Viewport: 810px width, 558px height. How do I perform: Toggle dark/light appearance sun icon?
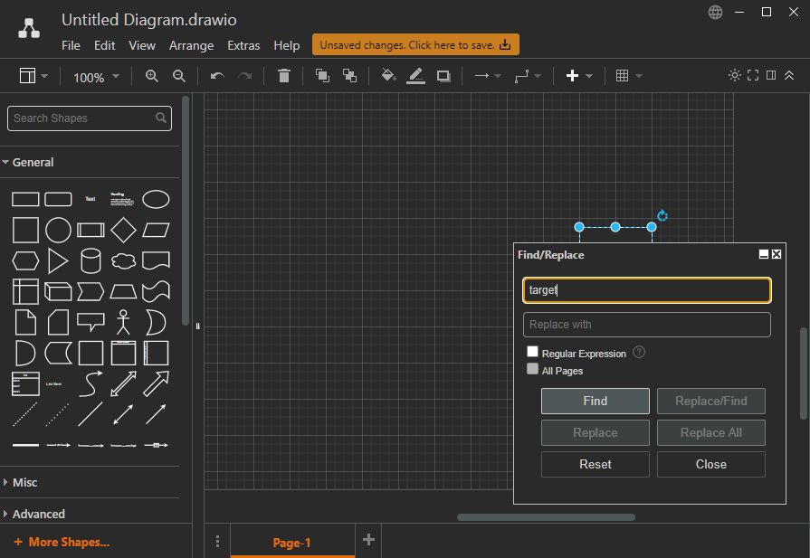pos(735,75)
